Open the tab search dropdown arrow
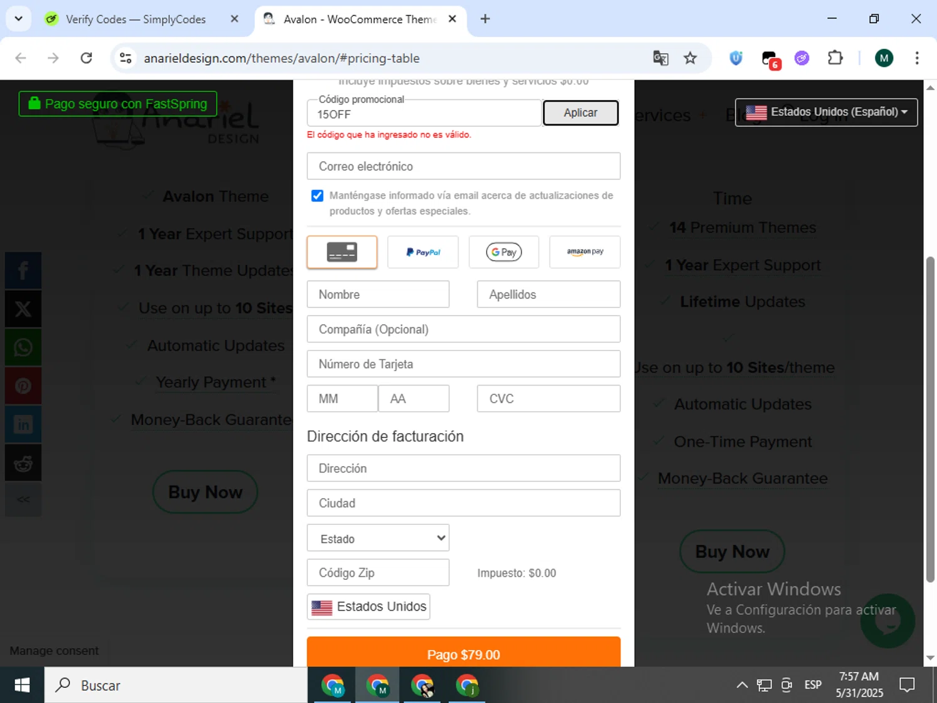Viewport: 937px width, 703px height. (x=19, y=19)
